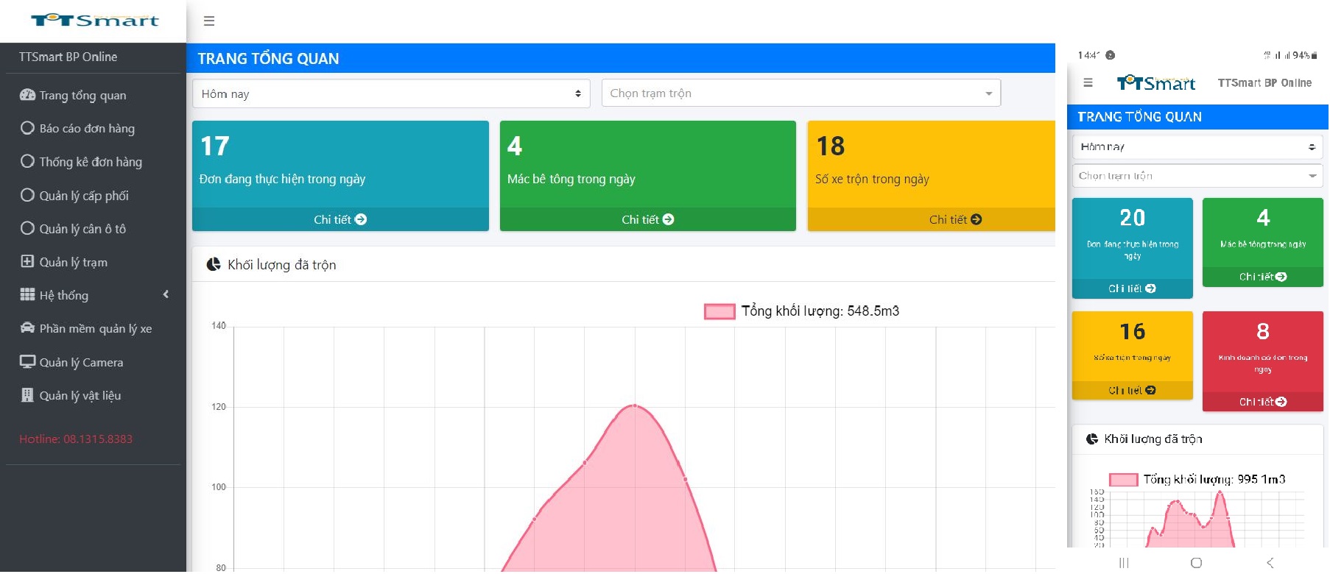Tap the Android home button in mobile view
This screenshot has width=1330, height=574.
[1196, 562]
